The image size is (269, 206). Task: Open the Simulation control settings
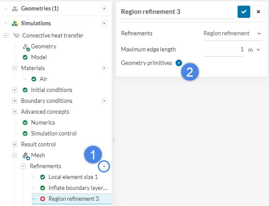point(53,133)
